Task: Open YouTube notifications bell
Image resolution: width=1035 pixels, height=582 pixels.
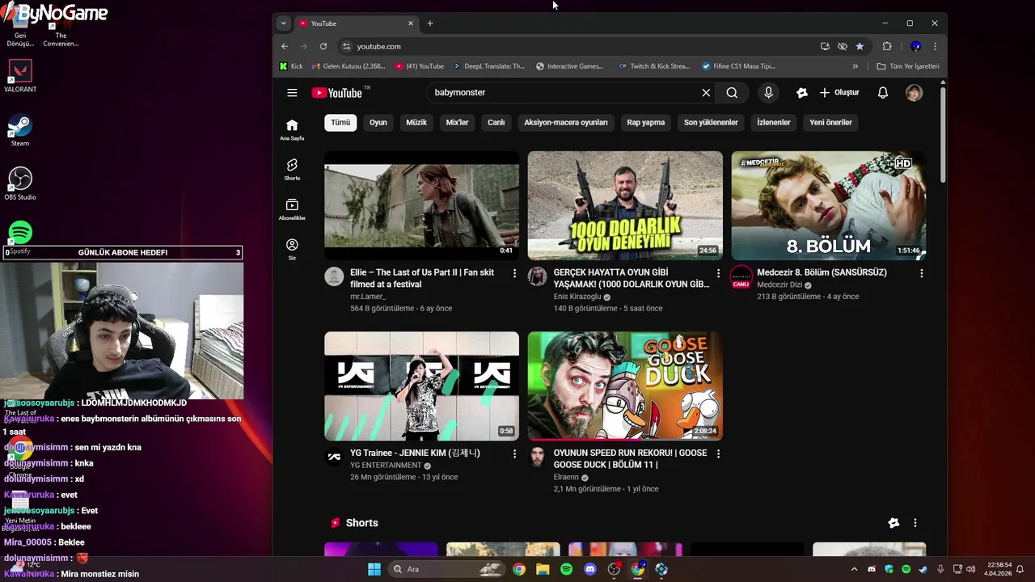Action: point(883,93)
